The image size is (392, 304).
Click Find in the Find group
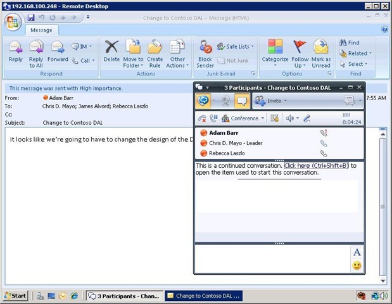(350, 43)
